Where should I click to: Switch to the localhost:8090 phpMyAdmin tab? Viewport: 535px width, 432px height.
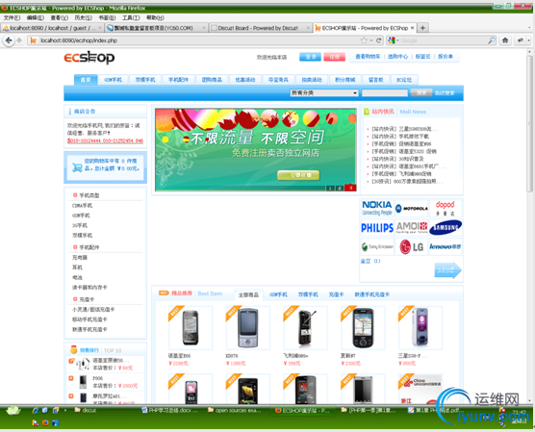click(52, 28)
